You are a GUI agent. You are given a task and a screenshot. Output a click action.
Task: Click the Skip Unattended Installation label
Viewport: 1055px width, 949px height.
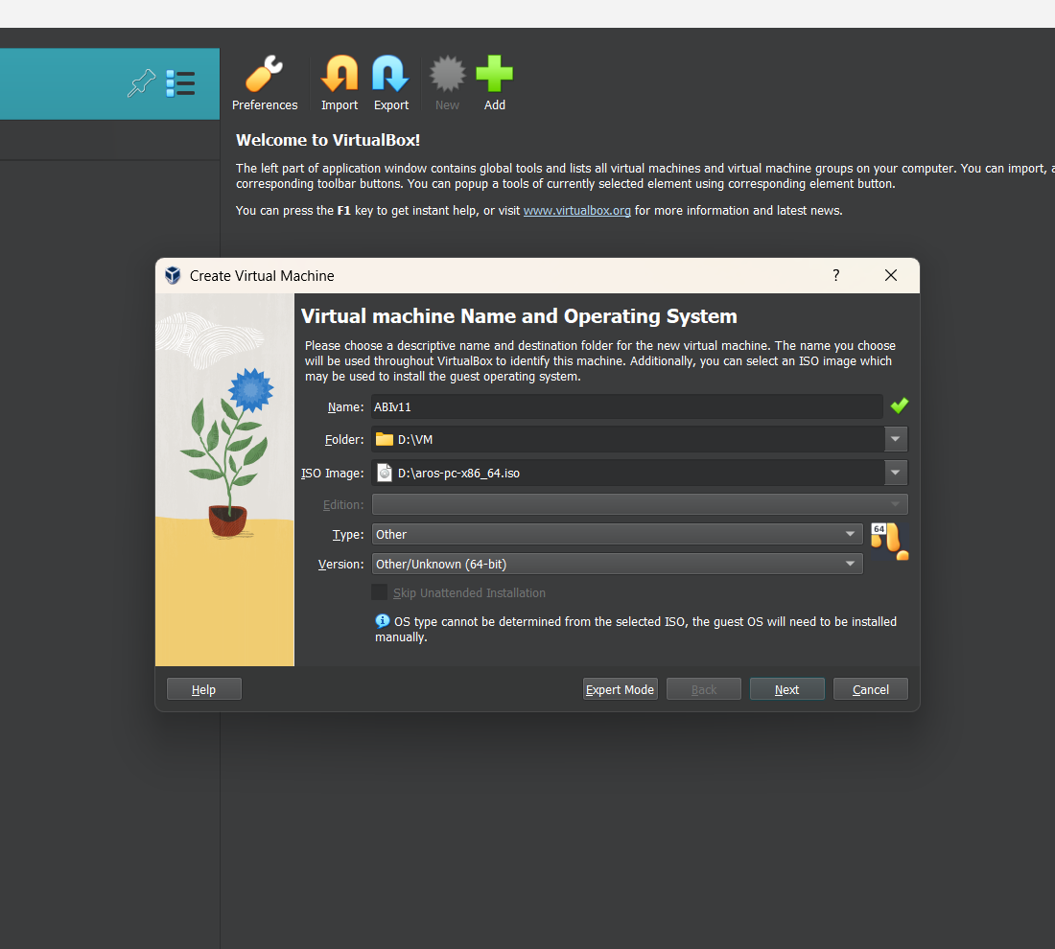pyautogui.click(x=469, y=593)
